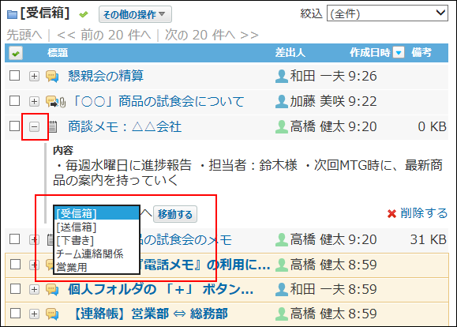Open the 絞込 filter dropdown

pyautogui.click(x=388, y=13)
